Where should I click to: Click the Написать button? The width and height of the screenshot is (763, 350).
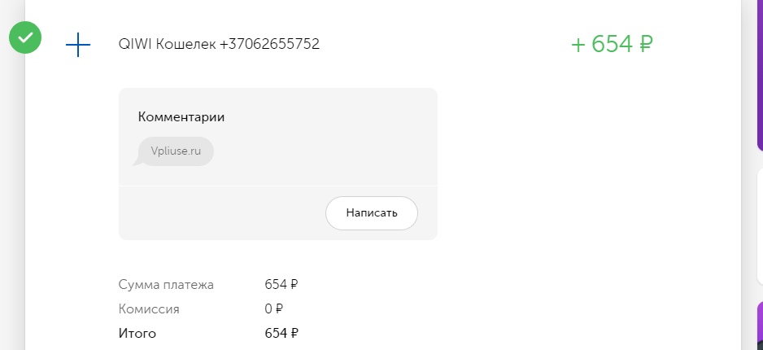(372, 213)
